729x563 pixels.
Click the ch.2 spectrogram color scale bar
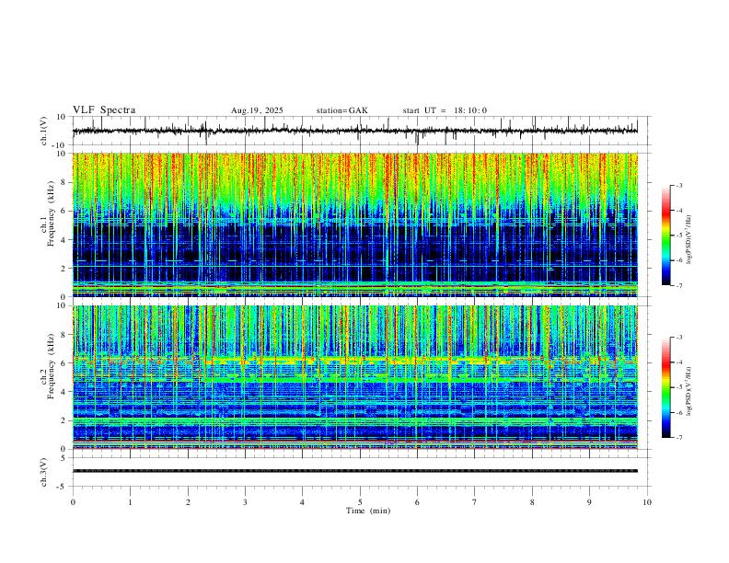point(666,387)
